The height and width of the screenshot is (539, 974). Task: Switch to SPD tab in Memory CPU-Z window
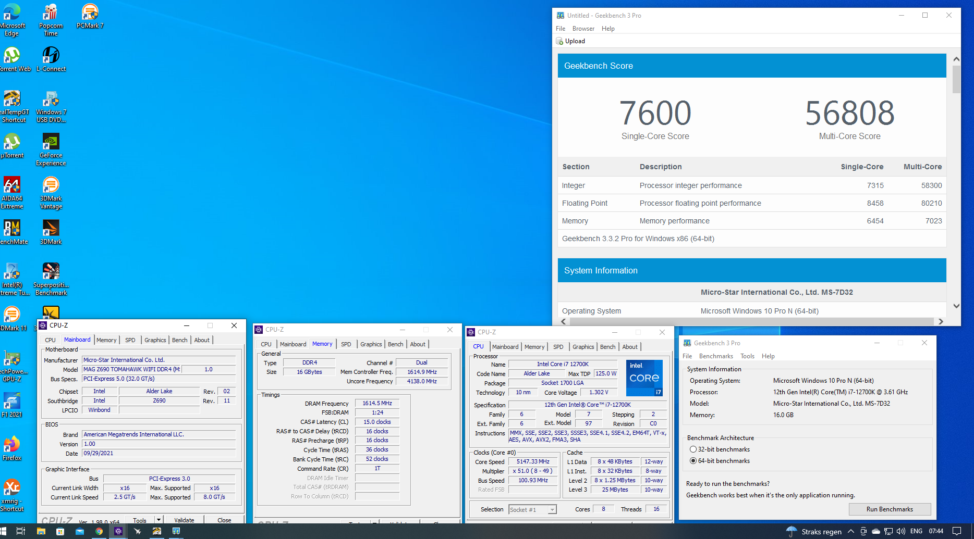click(x=346, y=344)
